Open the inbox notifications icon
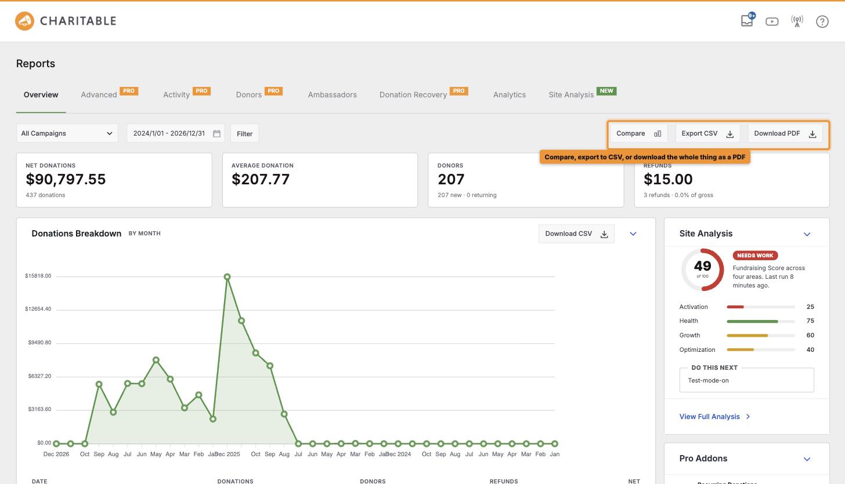 [x=747, y=21]
